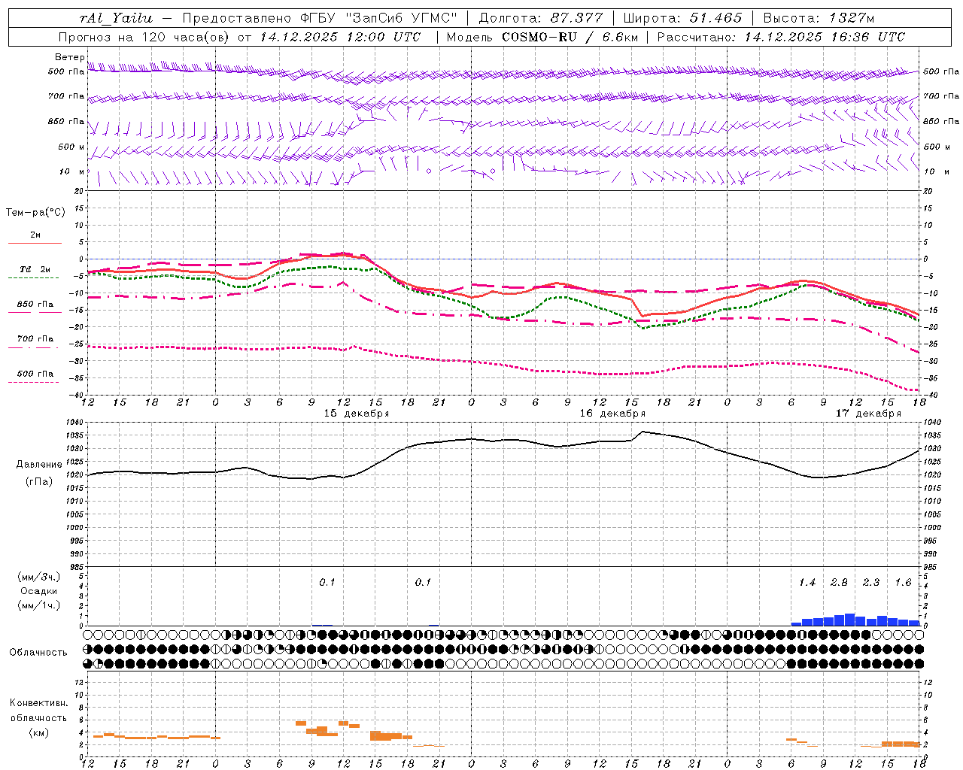
Task: Click the 'Конвективн.' label
Action: click(39, 703)
